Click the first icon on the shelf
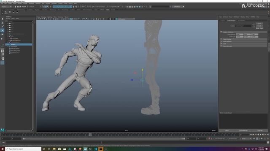270x151 pixels. (6, 12)
